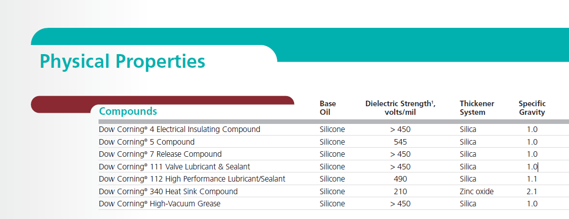Click the 490 dielectric strength value

[400, 179]
